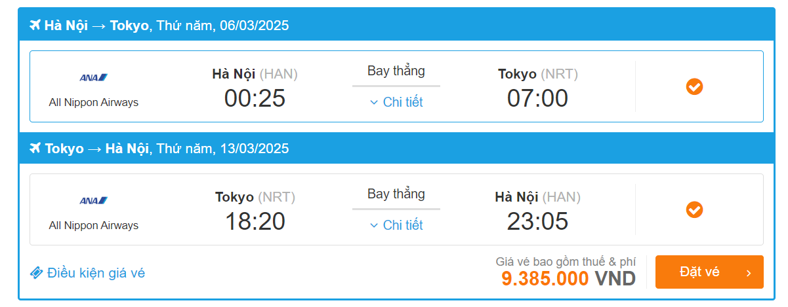
Task: Toggle the orange checkmark for the 18:20 flight
Action: pyautogui.click(x=694, y=209)
